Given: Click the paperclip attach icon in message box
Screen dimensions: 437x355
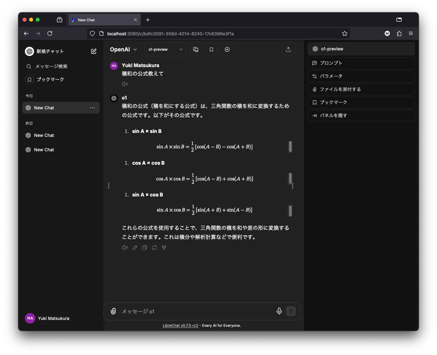Looking at the screenshot, I should tap(113, 311).
